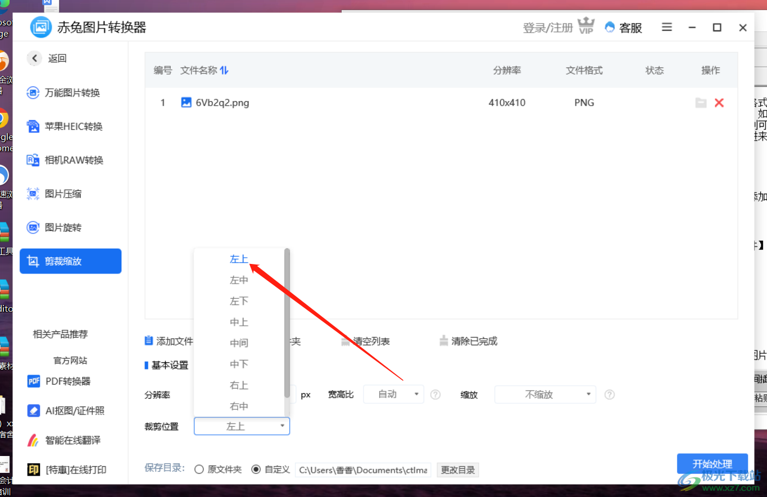Open the PDF转换器 product link
Viewport: 767px width, 497px height.
click(68, 381)
